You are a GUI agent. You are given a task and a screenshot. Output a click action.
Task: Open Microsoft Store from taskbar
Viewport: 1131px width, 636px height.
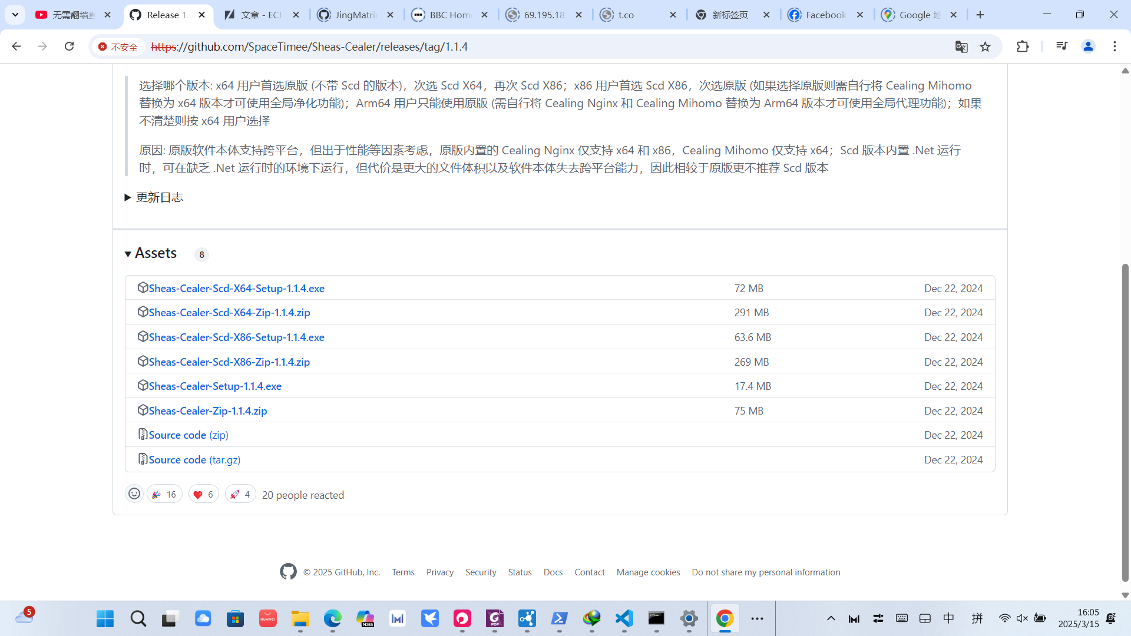[x=235, y=618]
